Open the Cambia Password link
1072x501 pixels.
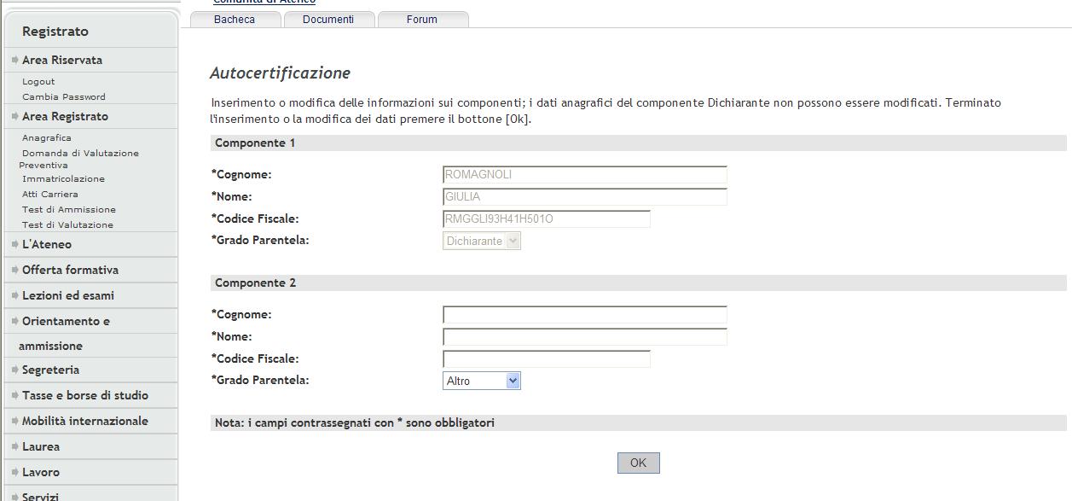[64, 97]
